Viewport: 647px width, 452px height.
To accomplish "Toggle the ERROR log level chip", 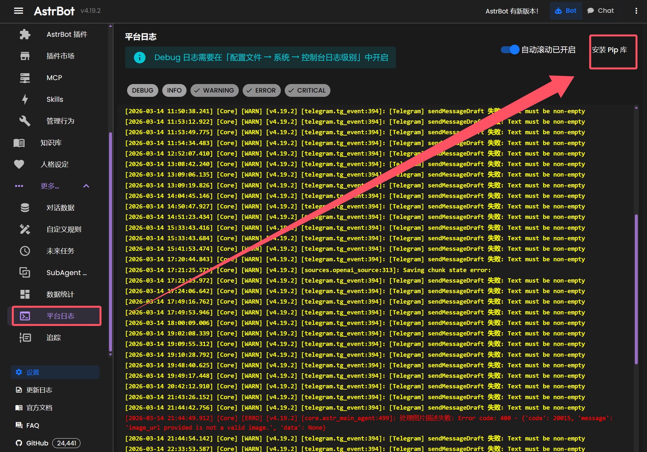I will 261,90.
